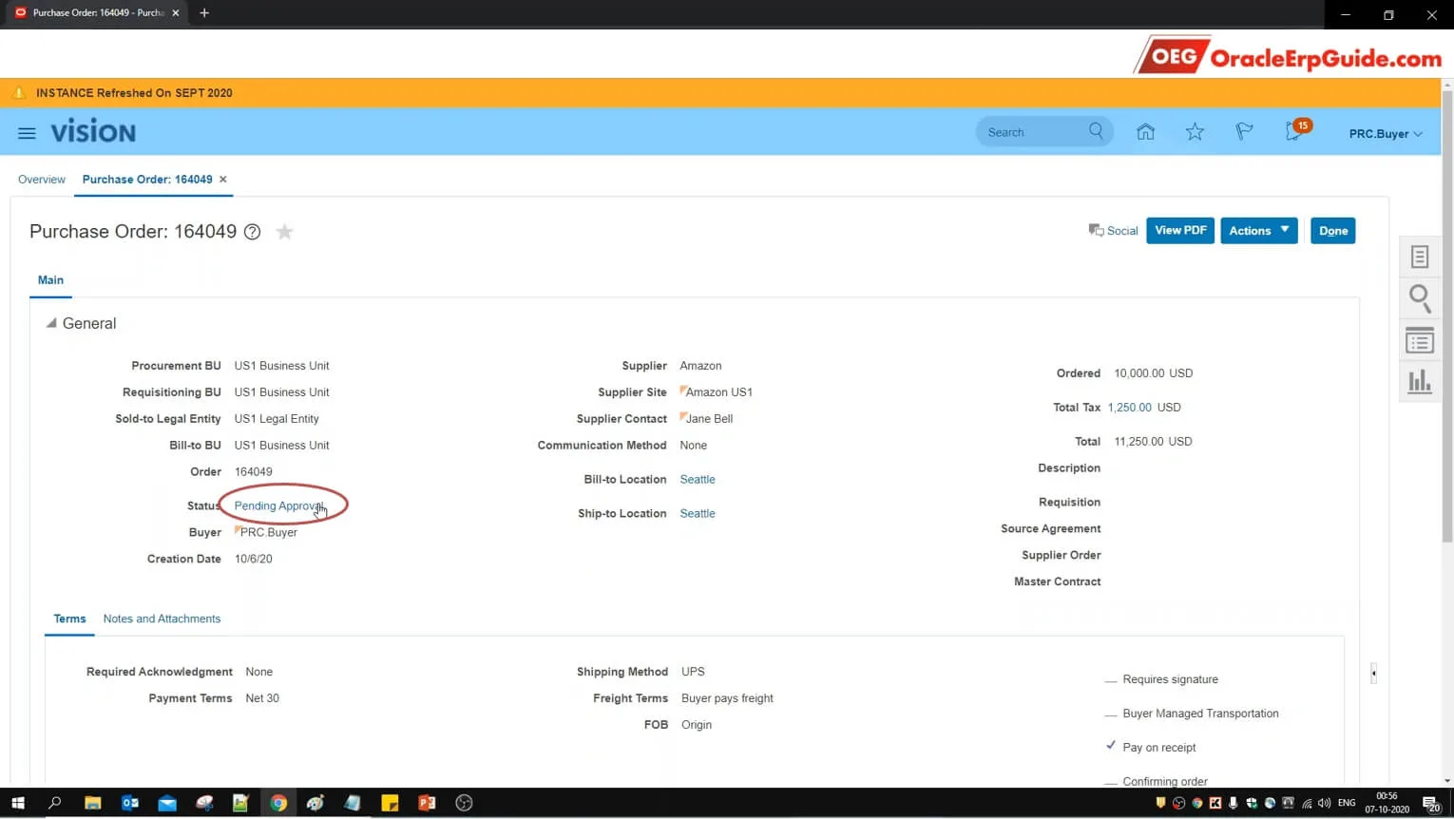
Task: Click the Total 11,250.00 USD amount
Action: pos(1153,442)
